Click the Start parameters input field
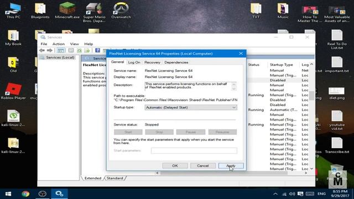This screenshot has width=354, height=199. 194,150
